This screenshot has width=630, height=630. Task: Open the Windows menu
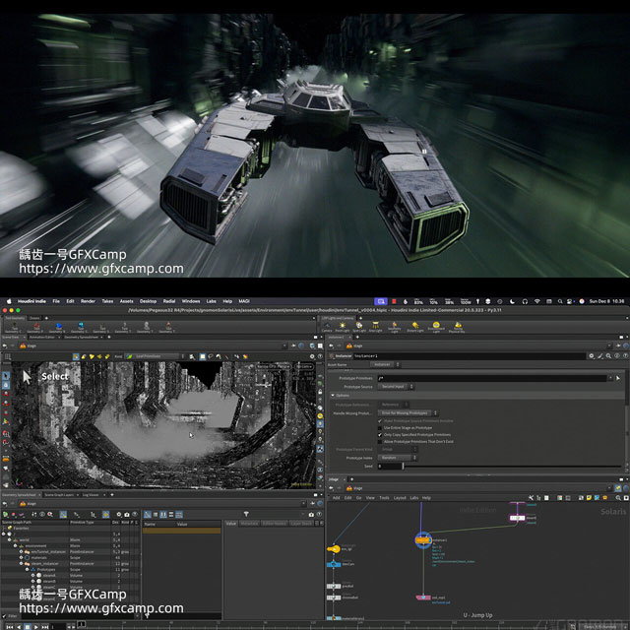click(191, 301)
